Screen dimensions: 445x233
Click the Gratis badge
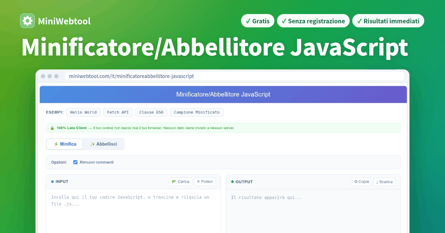coord(258,21)
